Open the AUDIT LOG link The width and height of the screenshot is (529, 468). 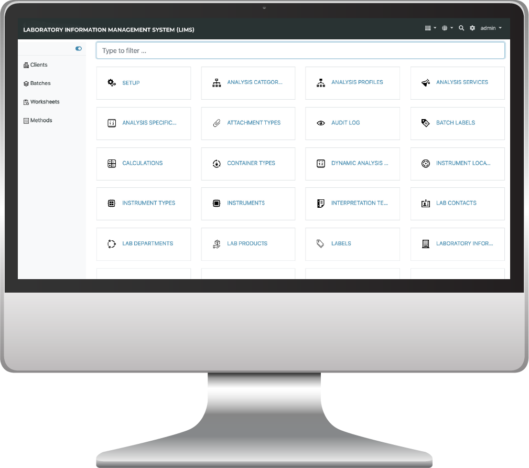point(346,123)
